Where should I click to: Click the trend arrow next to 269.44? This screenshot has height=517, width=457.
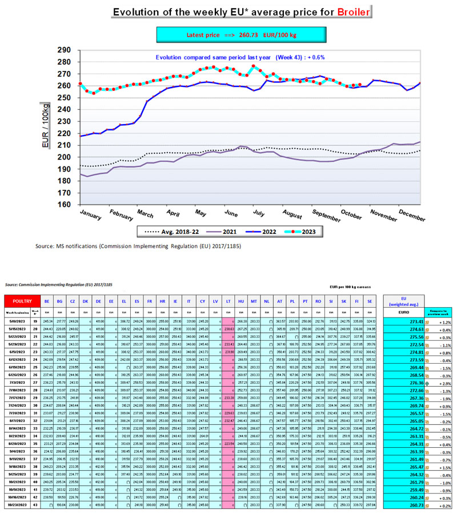pyautogui.click(x=427, y=368)
